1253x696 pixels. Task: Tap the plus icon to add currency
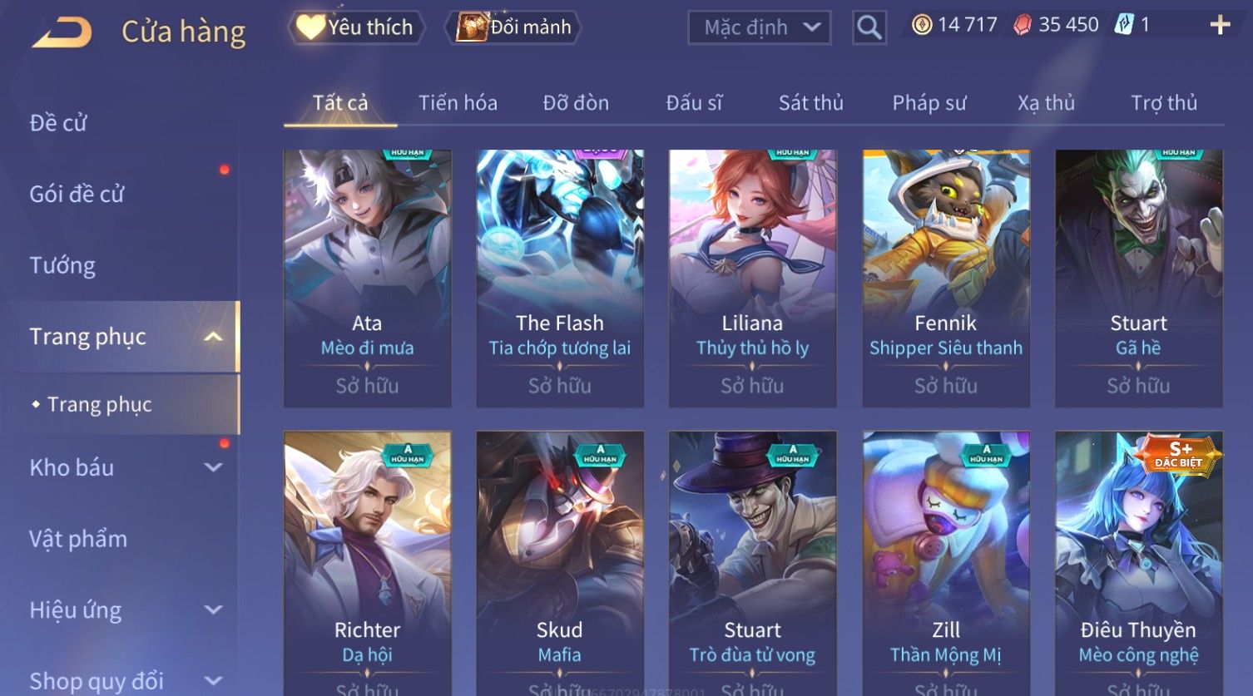pos(1220,25)
